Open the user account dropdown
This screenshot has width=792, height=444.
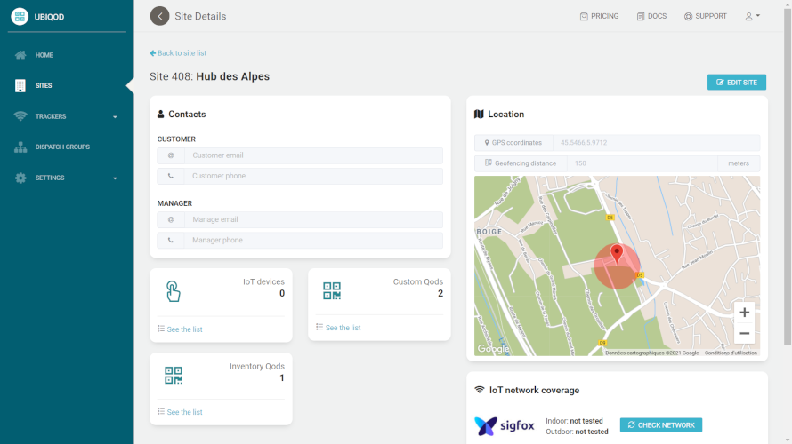[x=752, y=16]
